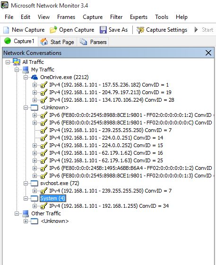
Task: Collapse the My Traffic node
Action: click(x=17, y=70)
